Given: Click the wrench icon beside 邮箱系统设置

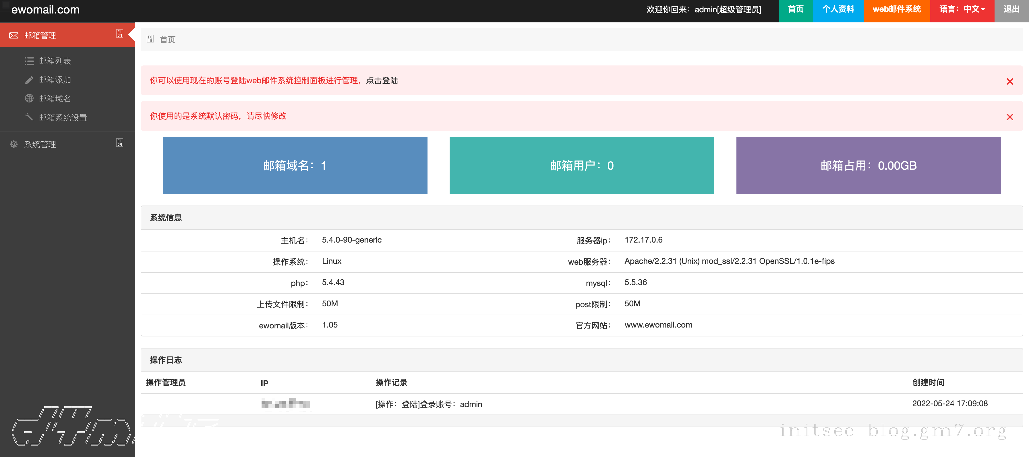Looking at the screenshot, I should click(x=29, y=117).
